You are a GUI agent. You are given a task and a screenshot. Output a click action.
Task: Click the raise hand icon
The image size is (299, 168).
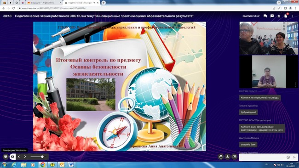(221, 157)
